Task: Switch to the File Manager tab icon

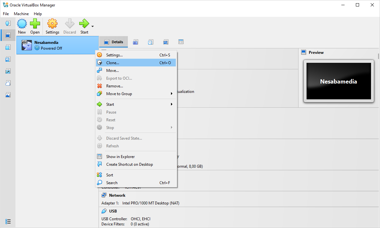Action: coord(181,42)
